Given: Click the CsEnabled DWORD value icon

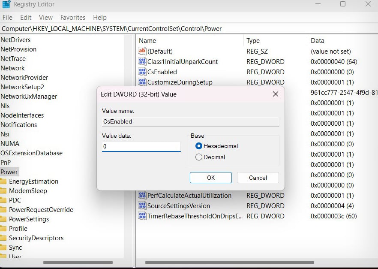Looking at the screenshot, I should click(142, 72).
